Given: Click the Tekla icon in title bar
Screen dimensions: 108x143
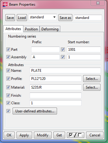Looking at the screenshot, I should [x=5, y=5].
